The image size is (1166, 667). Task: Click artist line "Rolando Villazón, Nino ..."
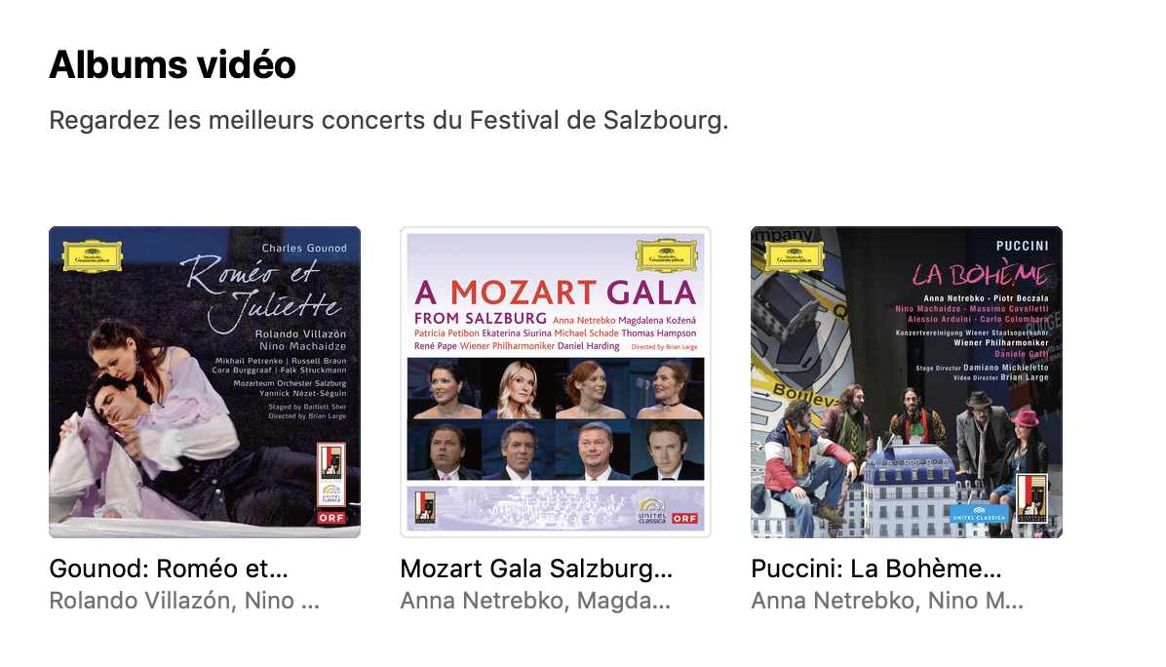tap(184, 601)
